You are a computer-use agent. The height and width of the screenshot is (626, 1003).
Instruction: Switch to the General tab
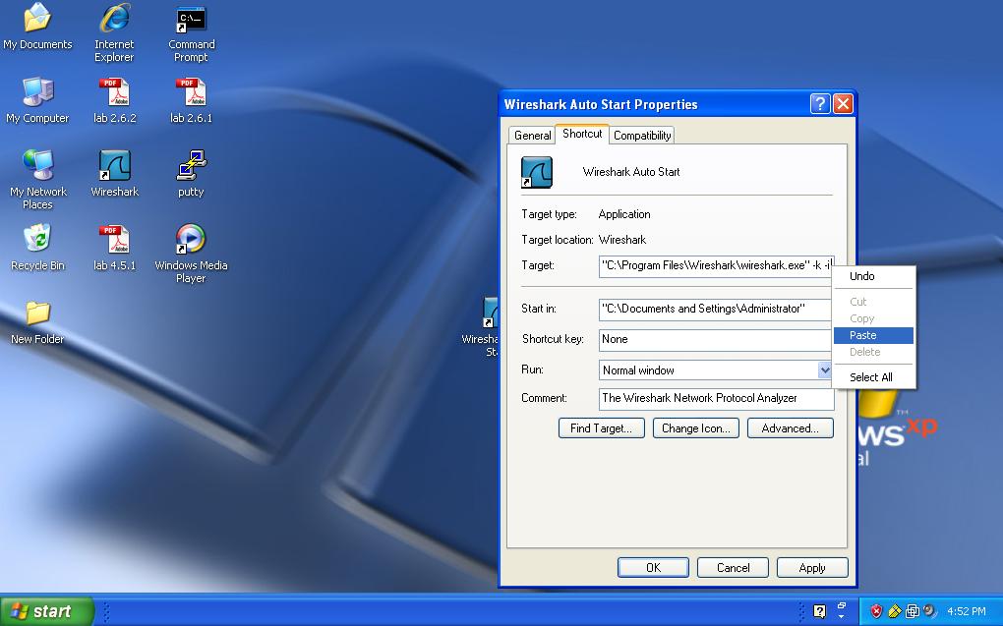pyautogui.click(x=532, y=135)
